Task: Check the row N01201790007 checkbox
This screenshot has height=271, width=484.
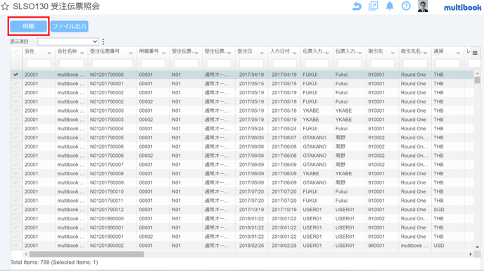Action: tap(15, 165)
